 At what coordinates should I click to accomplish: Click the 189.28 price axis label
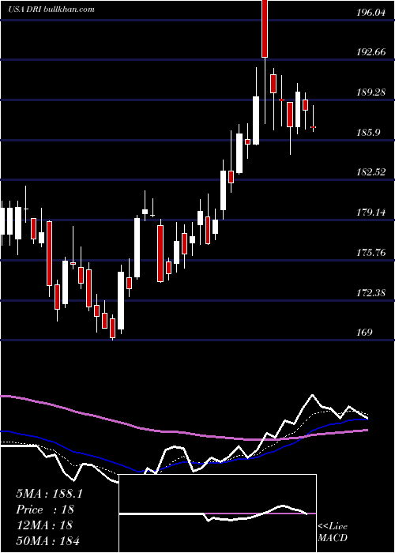(x=371, y=92)
